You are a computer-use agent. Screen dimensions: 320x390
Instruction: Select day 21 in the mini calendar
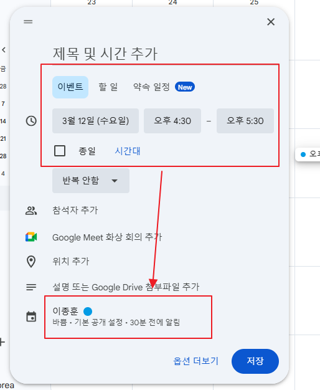coord(3,138)
